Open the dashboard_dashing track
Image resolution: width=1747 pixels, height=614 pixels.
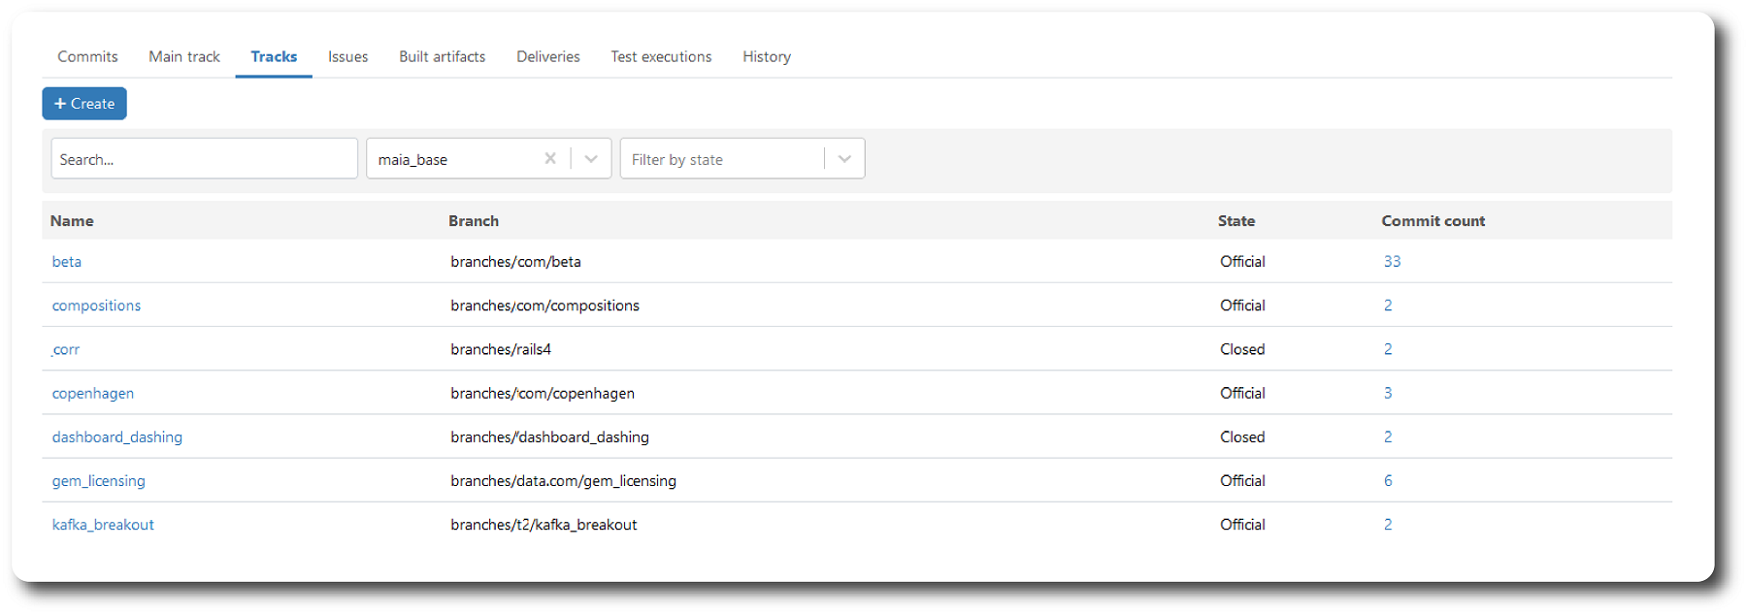117,437
